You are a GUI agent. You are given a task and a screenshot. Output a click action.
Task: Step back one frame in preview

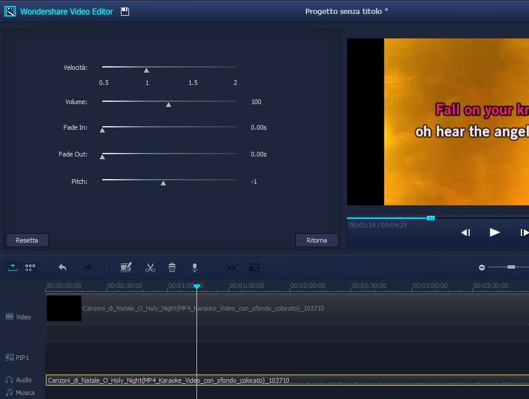coord(466,233)
